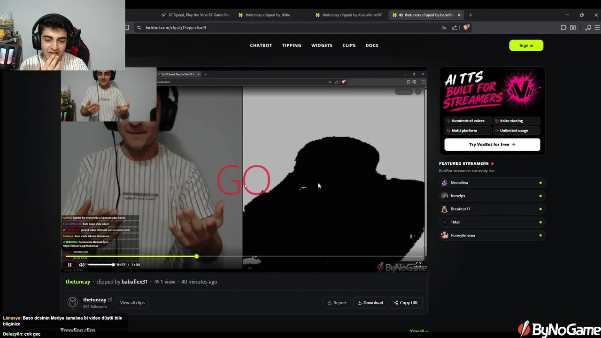Close the babaflex clip tab
The width and height of the screenshot is (601, 338).
(x=459, y=15)
